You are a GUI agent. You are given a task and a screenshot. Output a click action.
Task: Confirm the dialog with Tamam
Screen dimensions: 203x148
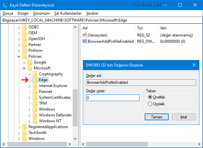coord(157,117)
